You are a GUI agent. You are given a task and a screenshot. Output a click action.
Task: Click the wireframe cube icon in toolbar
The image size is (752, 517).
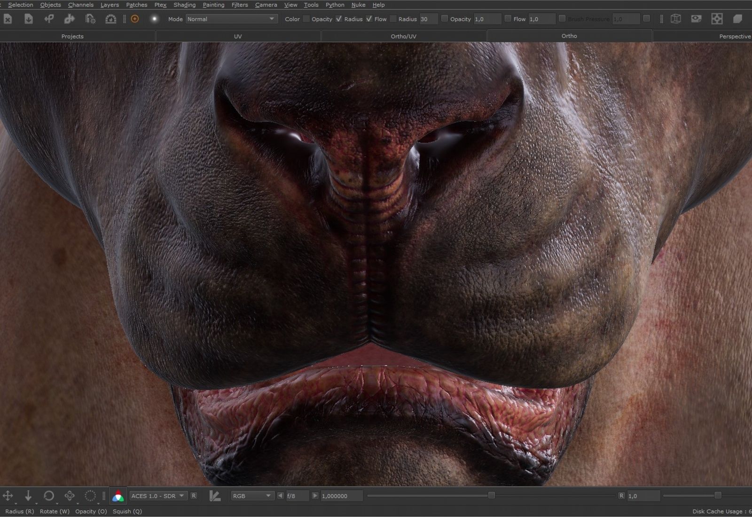tap(675, 19)
